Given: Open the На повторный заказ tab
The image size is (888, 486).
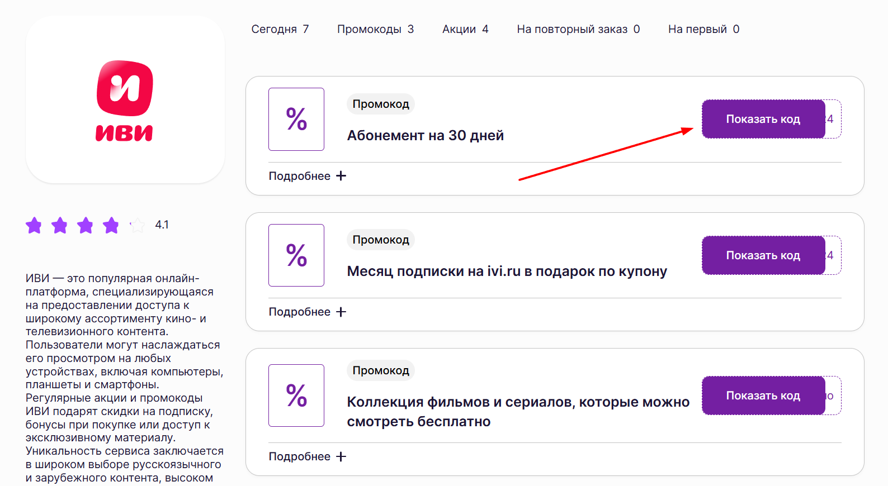Looking at the screenshot, I should (578, 29).
